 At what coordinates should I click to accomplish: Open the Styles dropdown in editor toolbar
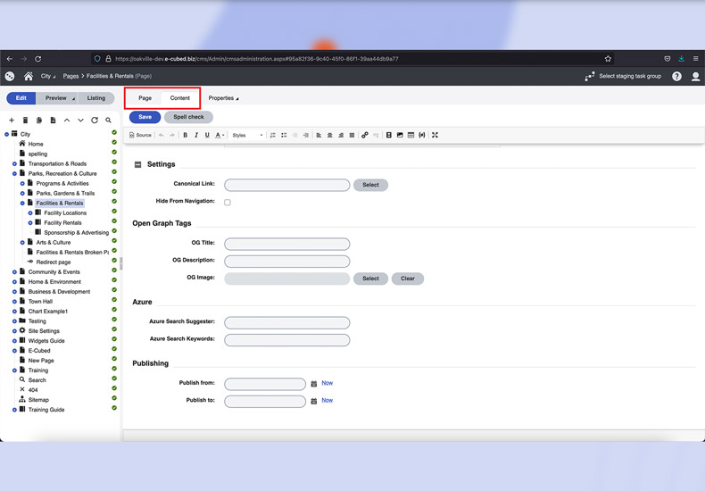tap(247, 136)
